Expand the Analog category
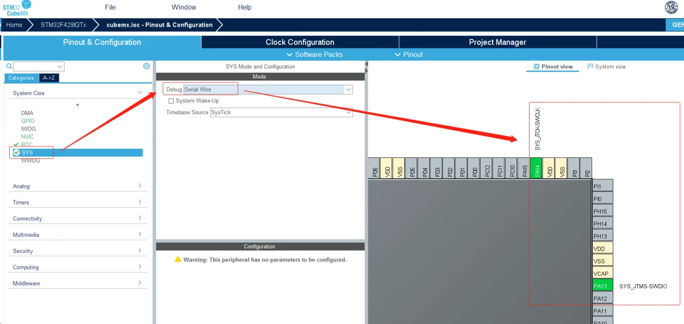 [140, 186]
